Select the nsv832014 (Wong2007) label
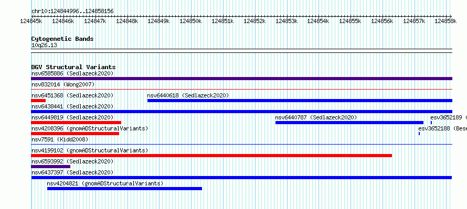 coord(63,84)
